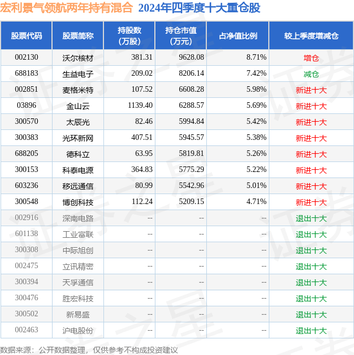This screenshot has width=354, height=355.
Task: Click the 减仓 status for 生益电子
Action: (311, 74)
